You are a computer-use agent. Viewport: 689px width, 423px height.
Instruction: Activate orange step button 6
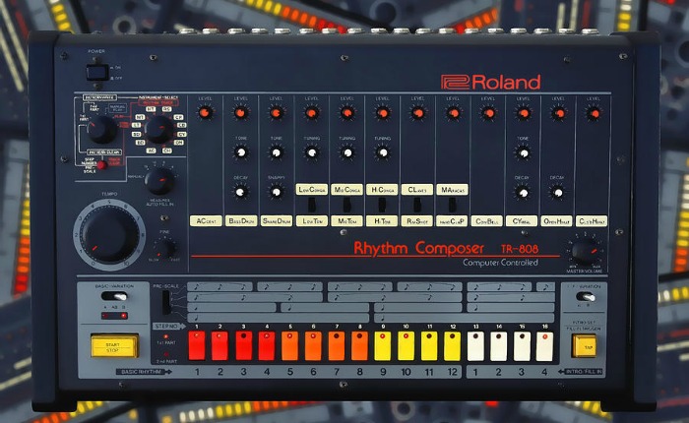(x=313, y=345)
